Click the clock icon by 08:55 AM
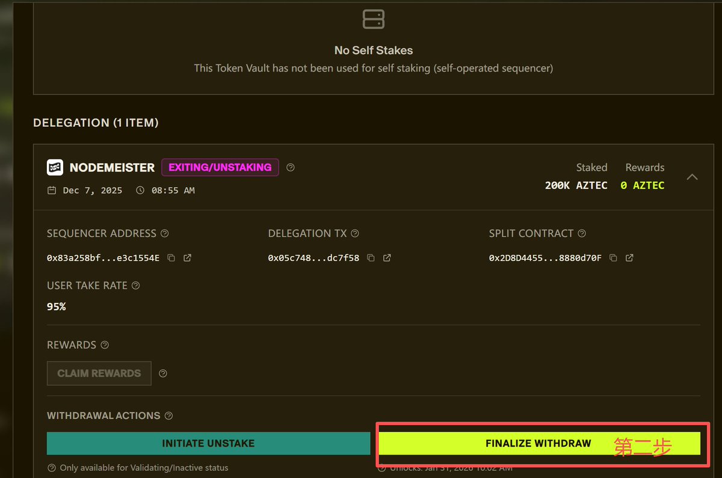The image size is (722, 478). (x=140, y=191)
